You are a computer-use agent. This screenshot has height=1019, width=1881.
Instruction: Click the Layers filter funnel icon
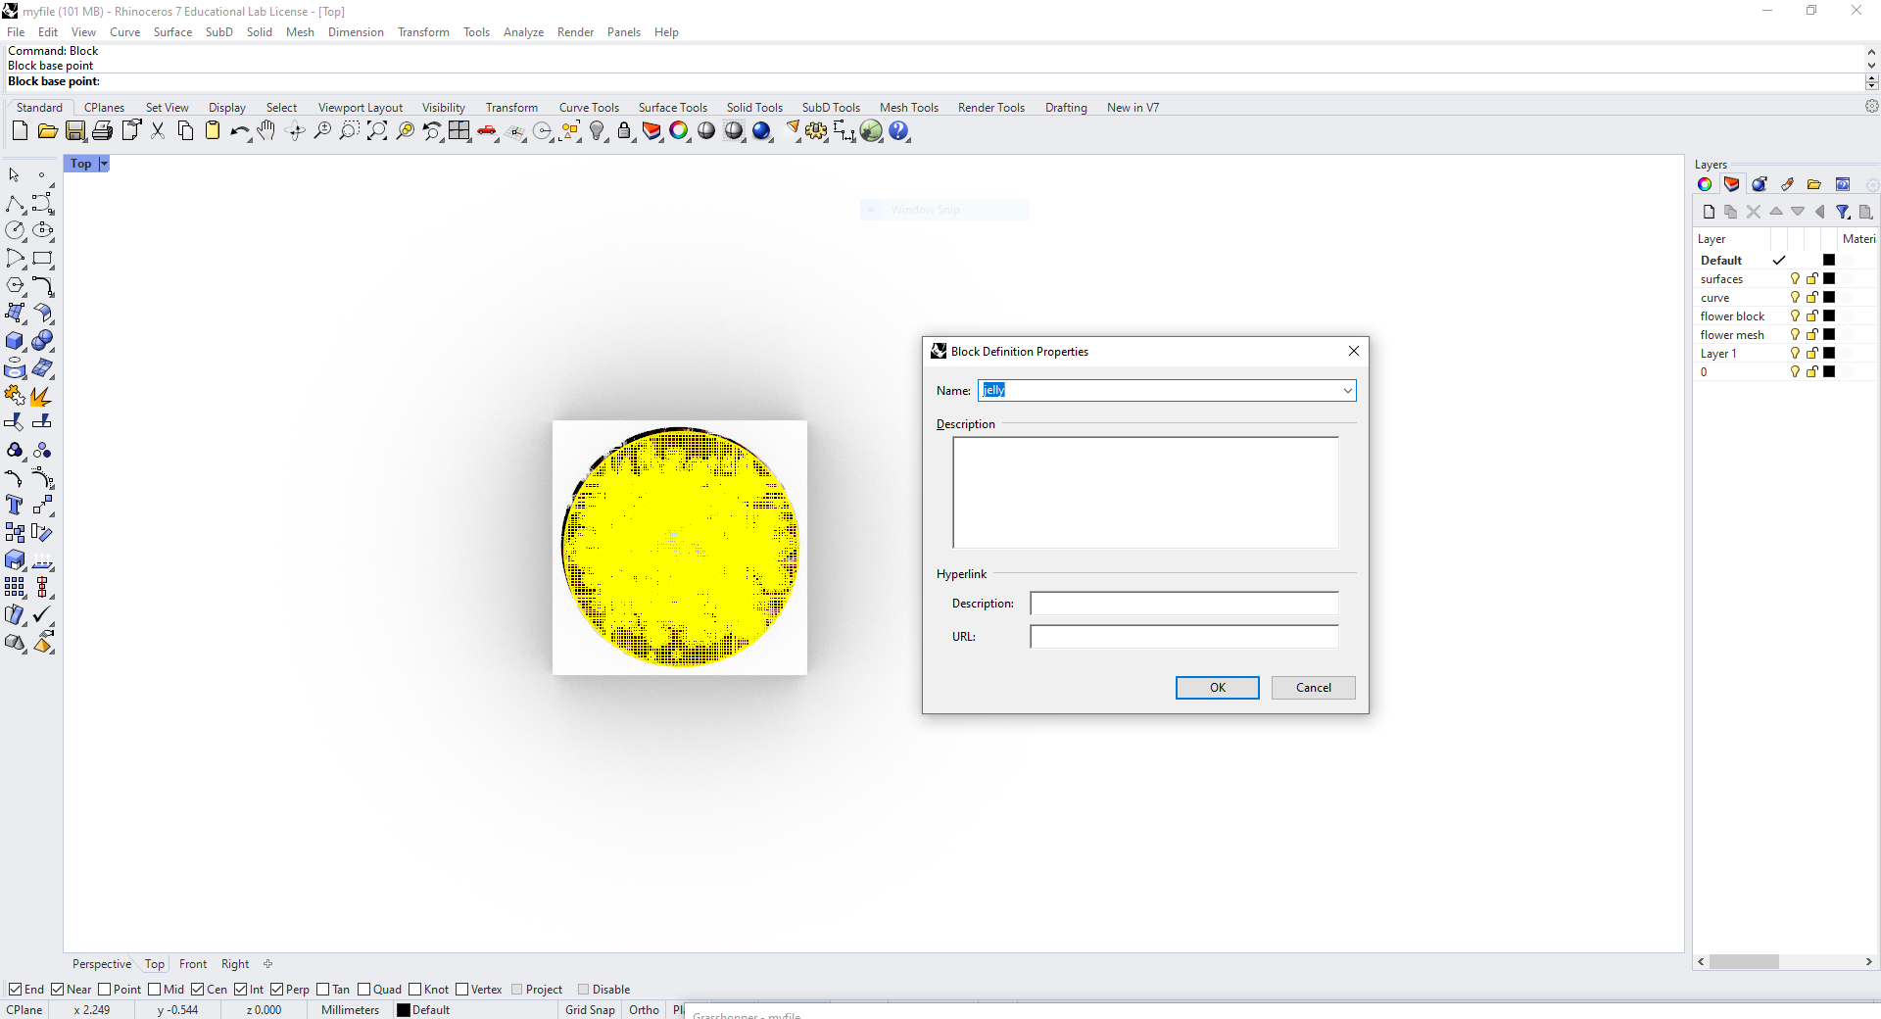[1843, 212]
